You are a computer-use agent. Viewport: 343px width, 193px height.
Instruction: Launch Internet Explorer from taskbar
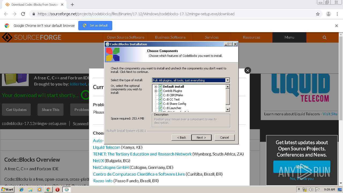coord(21,190)
